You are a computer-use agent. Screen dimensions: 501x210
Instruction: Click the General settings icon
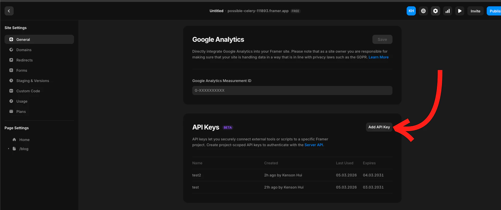pos(11,39)
